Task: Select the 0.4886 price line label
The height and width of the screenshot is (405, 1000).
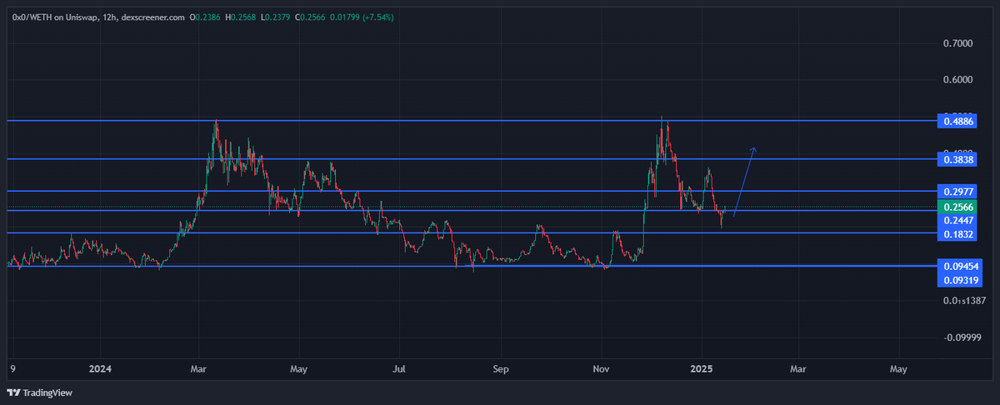Action: (958, 121)
